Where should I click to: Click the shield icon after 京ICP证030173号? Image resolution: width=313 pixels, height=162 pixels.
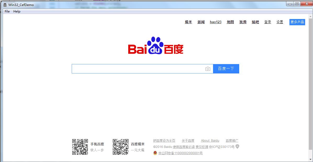(237, 146)
